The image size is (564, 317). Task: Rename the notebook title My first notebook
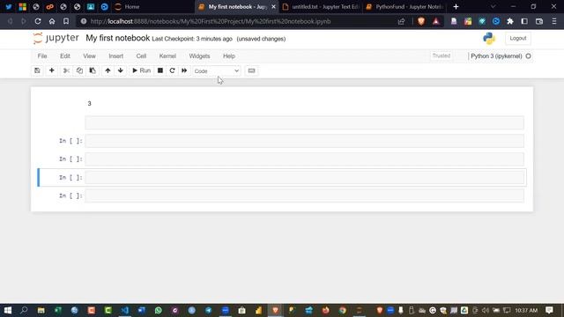[117, 38]
